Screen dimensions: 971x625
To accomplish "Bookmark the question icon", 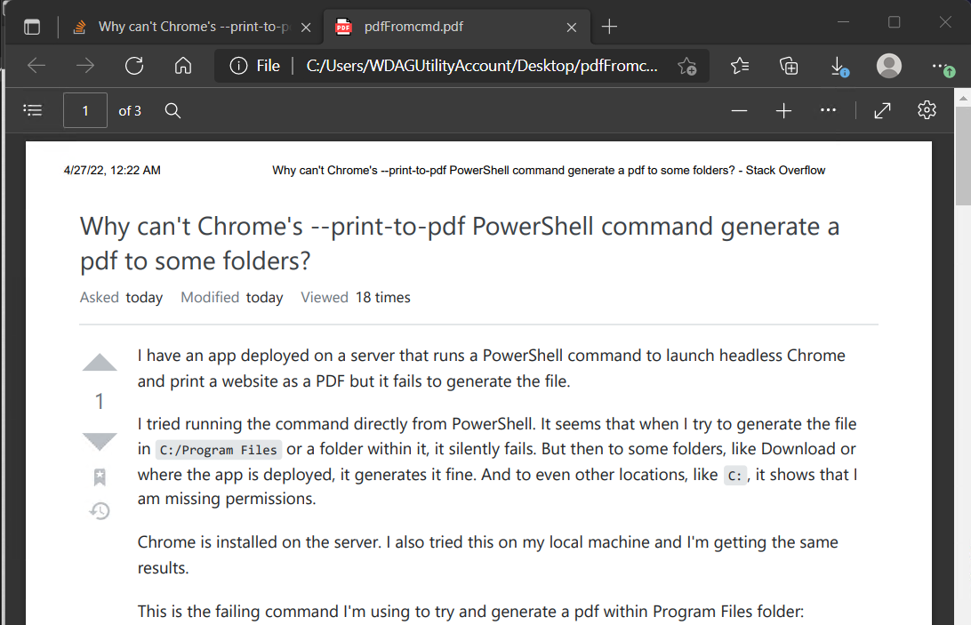I will (x=100, y=477).
